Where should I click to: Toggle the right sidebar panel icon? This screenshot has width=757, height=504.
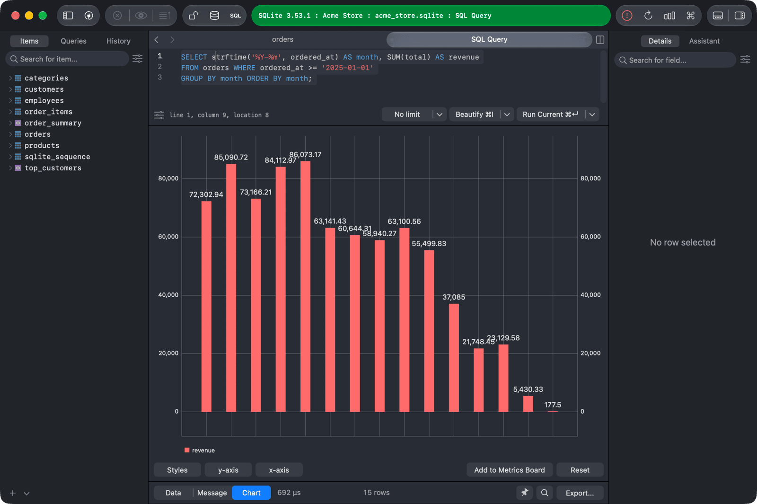coord(739,16)
